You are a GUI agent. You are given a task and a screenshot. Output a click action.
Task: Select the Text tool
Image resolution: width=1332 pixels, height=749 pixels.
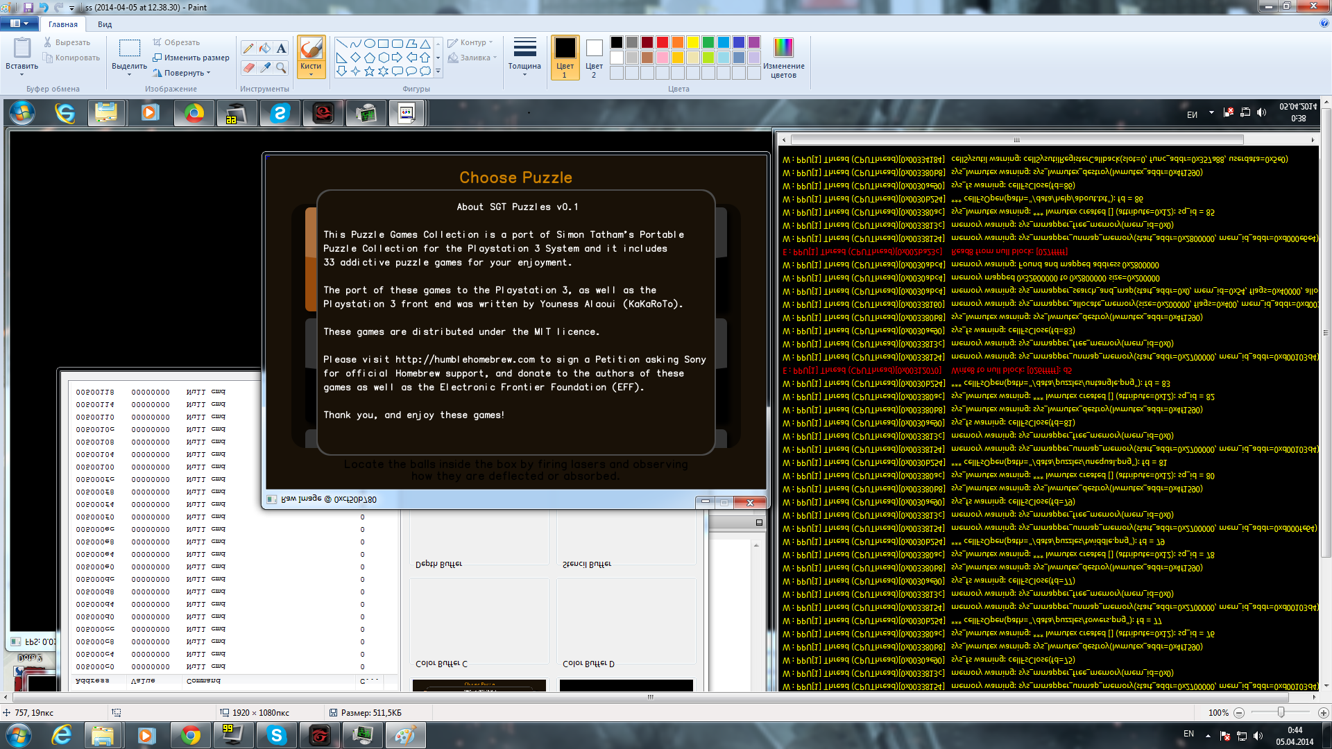[x=281, y=49]
